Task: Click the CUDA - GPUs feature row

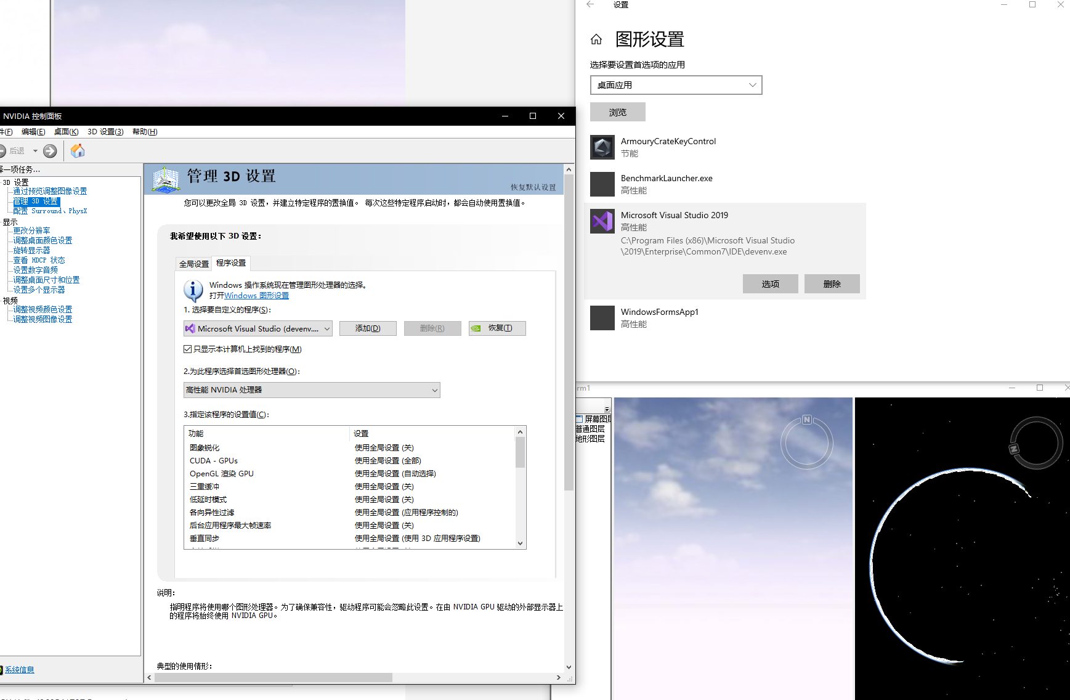Action: [x=350, y=461]
